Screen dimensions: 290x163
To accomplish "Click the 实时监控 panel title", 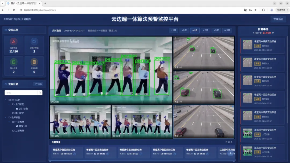I will [57, 30].
